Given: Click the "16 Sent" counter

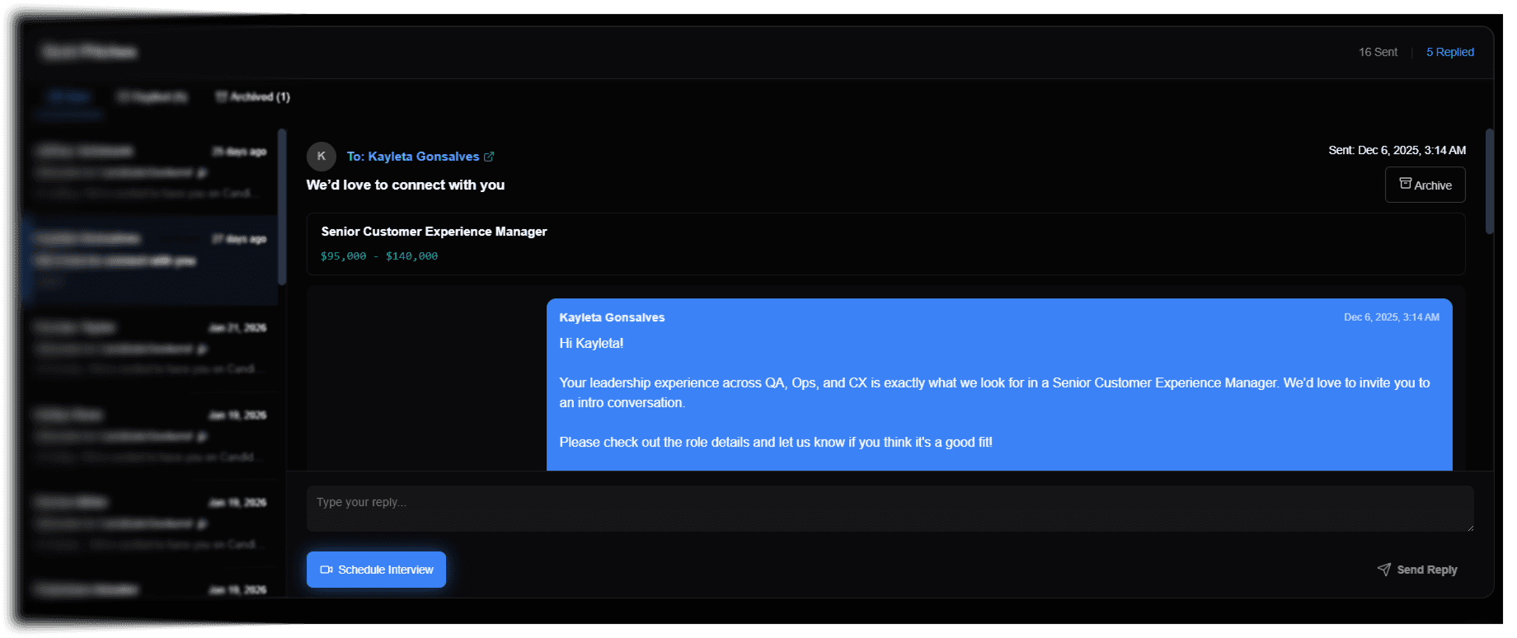Looking at the screenshot, I should (x=1378, y=52).
